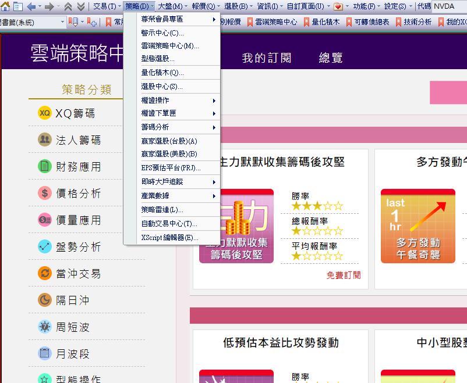Select the 盤勢分析 chart icon
This screenshot has width=467, height=383.
tap(45, 247)
